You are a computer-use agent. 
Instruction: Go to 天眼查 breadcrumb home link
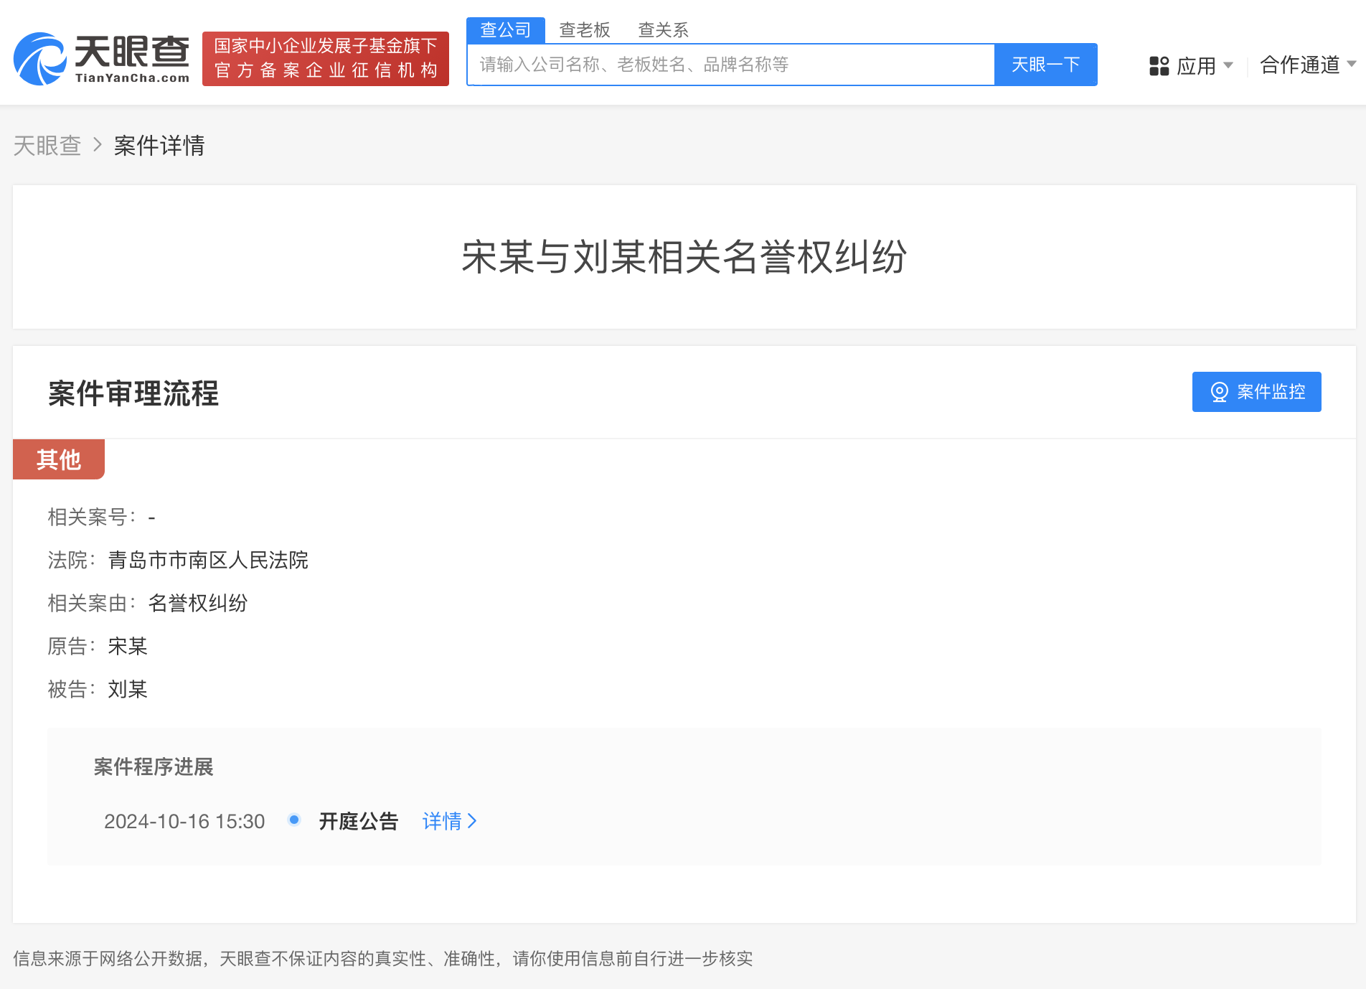(47, 146)
